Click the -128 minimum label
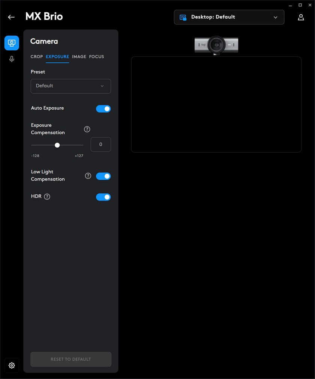Screen dimensions: 315x379 point(35,156)
